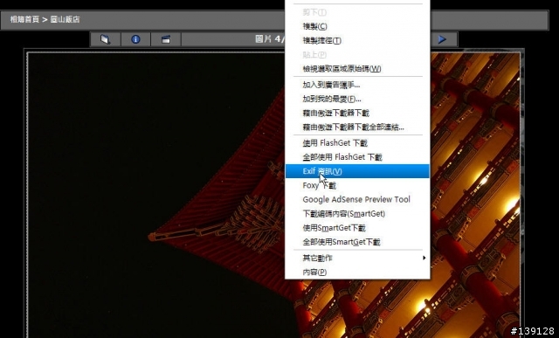The width and height of the screenshot is (559, 338).
Task: Click Foxy 下載 menu entry
Action: (x=357, y=185)
